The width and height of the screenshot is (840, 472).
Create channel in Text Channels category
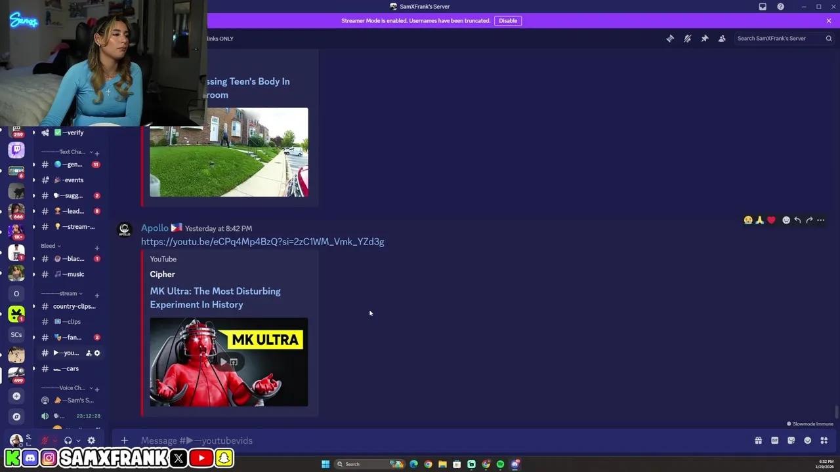point(97,153)
